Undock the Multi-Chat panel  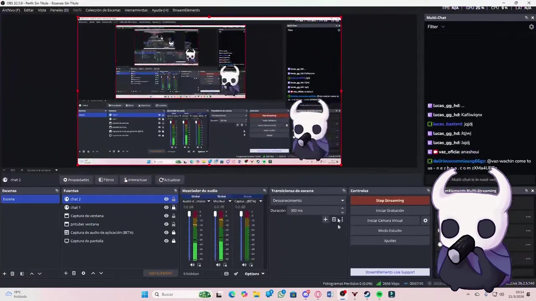coord(526,18)
